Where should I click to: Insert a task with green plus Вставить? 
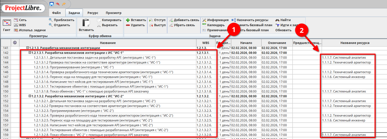136,20
